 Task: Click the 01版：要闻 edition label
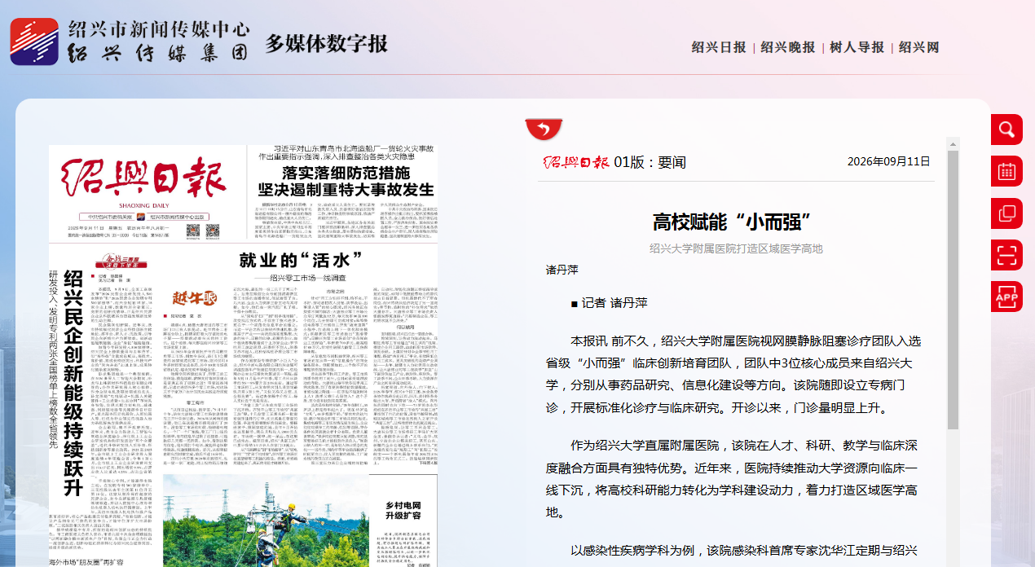pyautogui.click(x=650, y=161)
